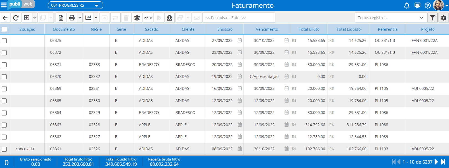The width and height of the screenshot is (449, 168).
Task: Check the row for document 06371
Action: click(4, 65)
